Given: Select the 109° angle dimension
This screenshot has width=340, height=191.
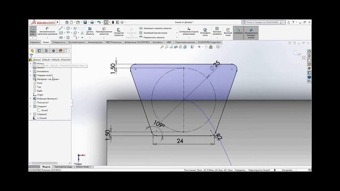Looking at the screenshot, I should 159,124.
